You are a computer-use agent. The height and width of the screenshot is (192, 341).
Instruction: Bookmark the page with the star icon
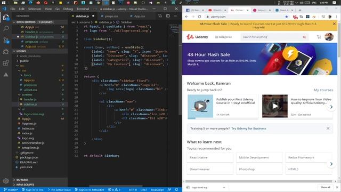(x=287, y=17)
